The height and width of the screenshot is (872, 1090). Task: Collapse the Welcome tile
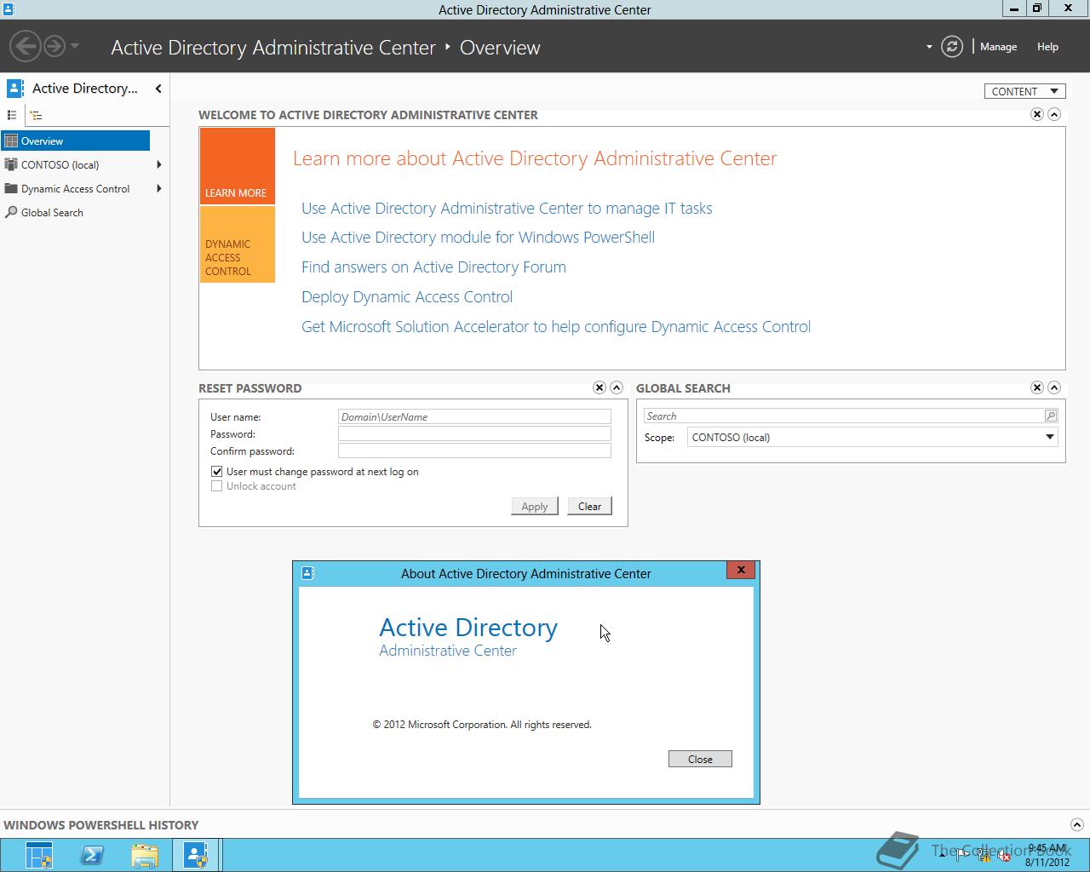[x=1054, y=114]
